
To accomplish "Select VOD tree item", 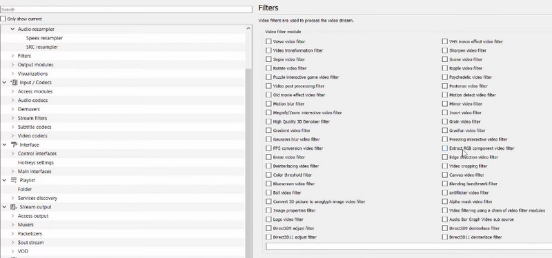I will click(23, 251).
